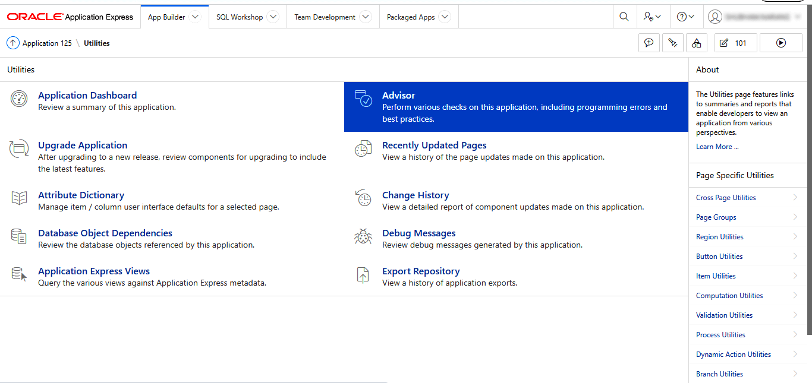Click the Learn More link
Image resolution: width=812 pixels, height=383 pixels.
717,147
